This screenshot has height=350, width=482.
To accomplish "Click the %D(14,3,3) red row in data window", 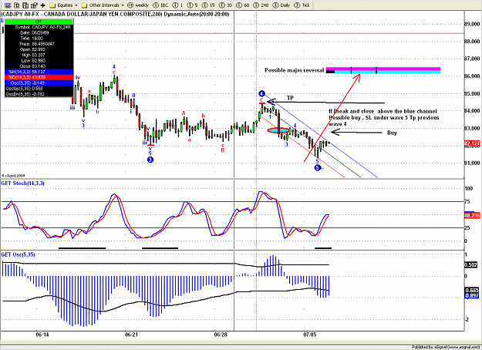I will 39,77.
